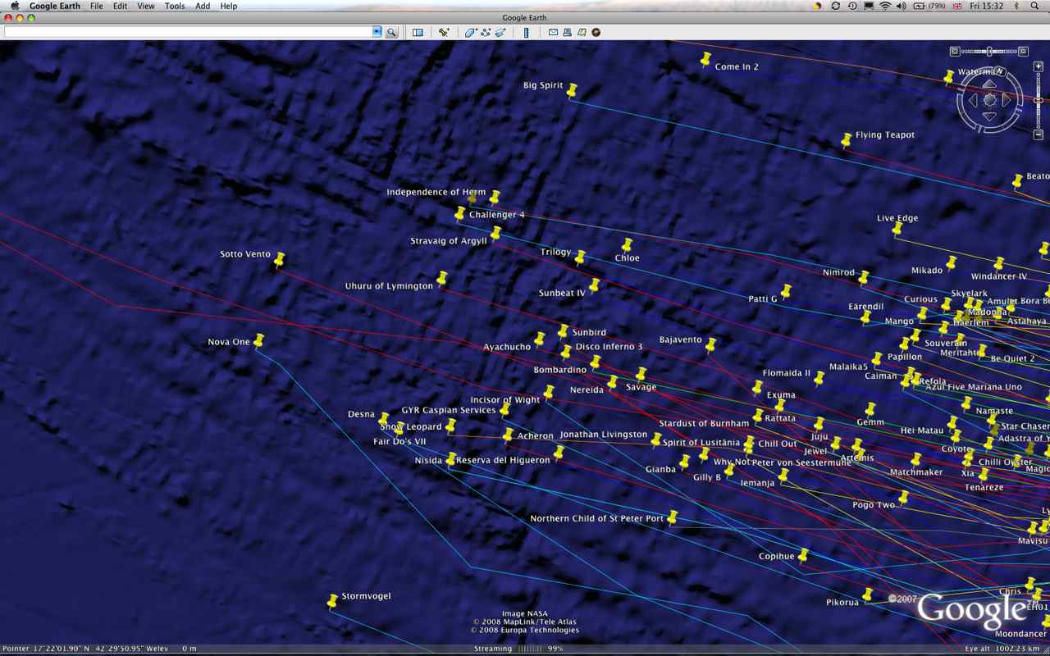Screen dimensions: 1050x656
Task: Click the Jonathan Livingston label
Action: [x=603, y=435]
